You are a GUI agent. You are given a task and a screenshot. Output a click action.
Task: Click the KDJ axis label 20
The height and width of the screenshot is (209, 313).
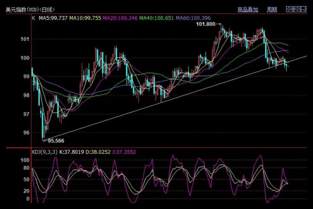coord(26,191)
